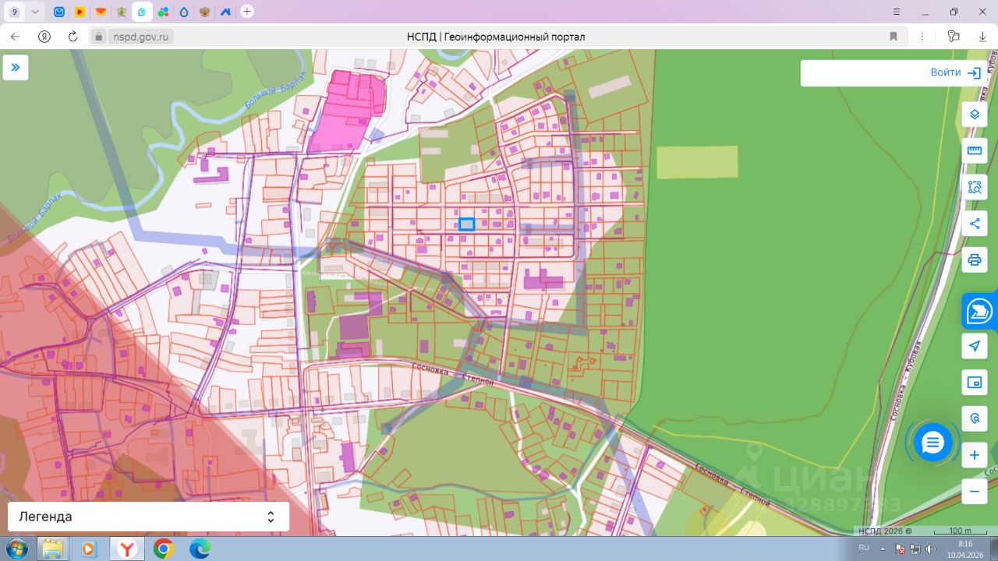The height and width of the screenshot is (561, 998).
Task: Open the tab group dropdown arrow
Action: 35,12
